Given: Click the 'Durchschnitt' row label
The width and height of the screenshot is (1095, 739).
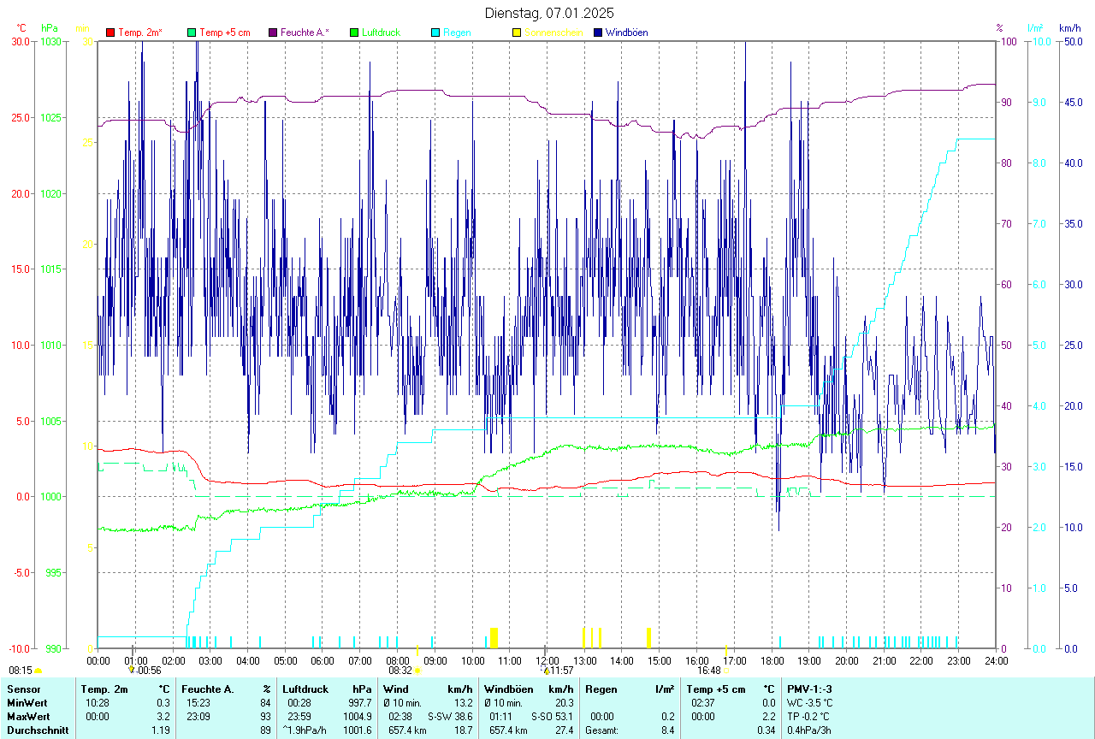Looking at the screenshot, I should pos(36,730).
